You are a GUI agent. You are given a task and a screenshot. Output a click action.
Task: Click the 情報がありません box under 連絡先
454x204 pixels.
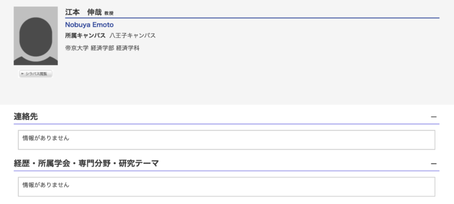[226, 140]
